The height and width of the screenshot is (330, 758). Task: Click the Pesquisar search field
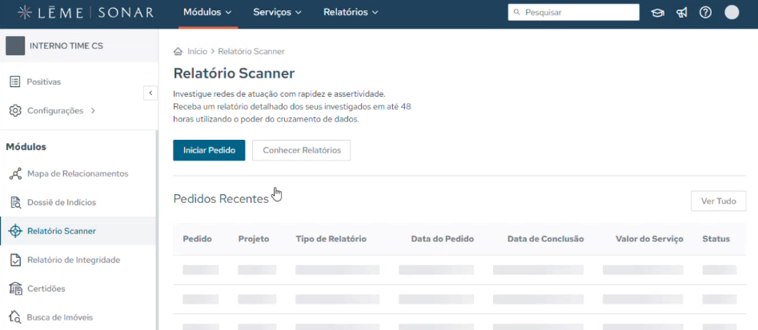pyautogui.click(x=578, y=13)
